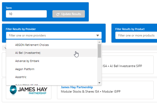
Task: Pick Ascentric from the provider list
Action: pos(52,77)
